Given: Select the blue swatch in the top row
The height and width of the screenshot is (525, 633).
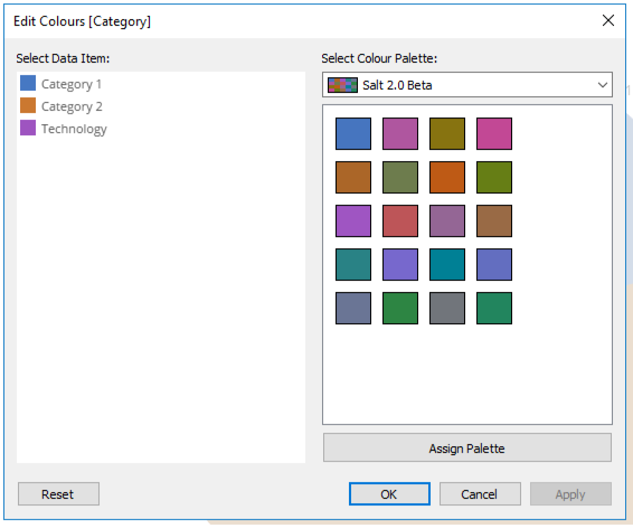Looking at the screenshot, I should (353, 133).
